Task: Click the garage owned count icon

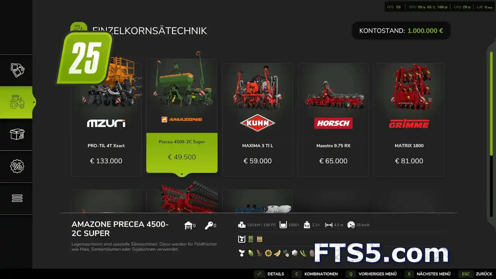Action: point(189,226)
